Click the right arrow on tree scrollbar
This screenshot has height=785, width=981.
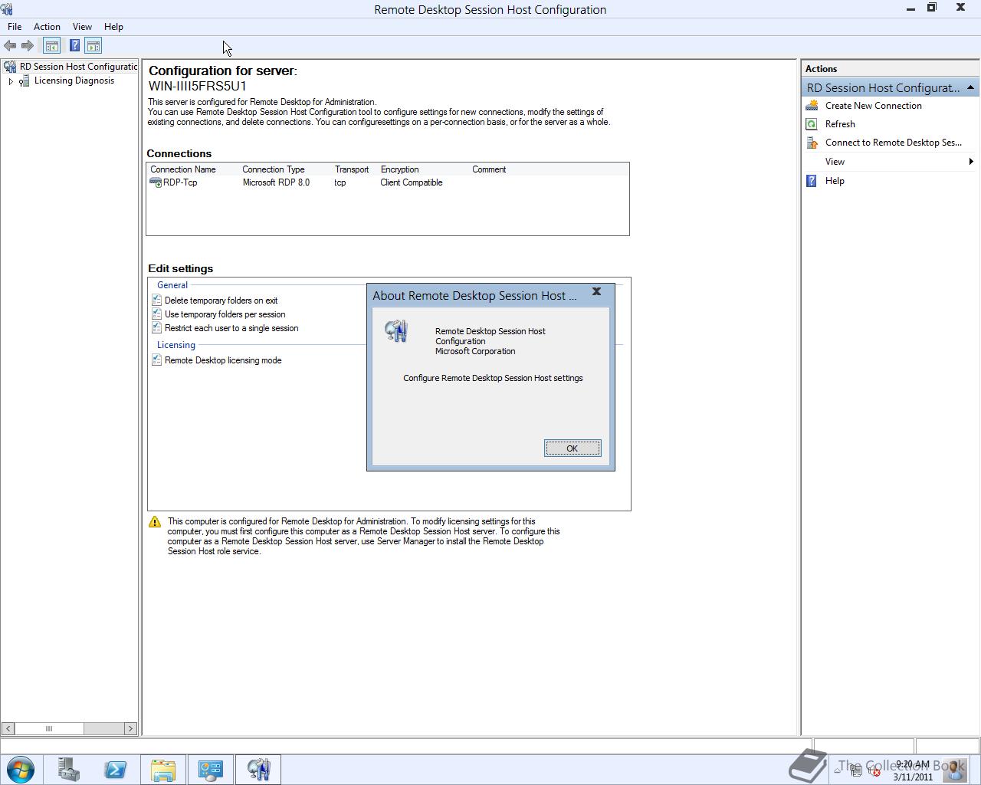pyautogui.click(x=130, y=728)
